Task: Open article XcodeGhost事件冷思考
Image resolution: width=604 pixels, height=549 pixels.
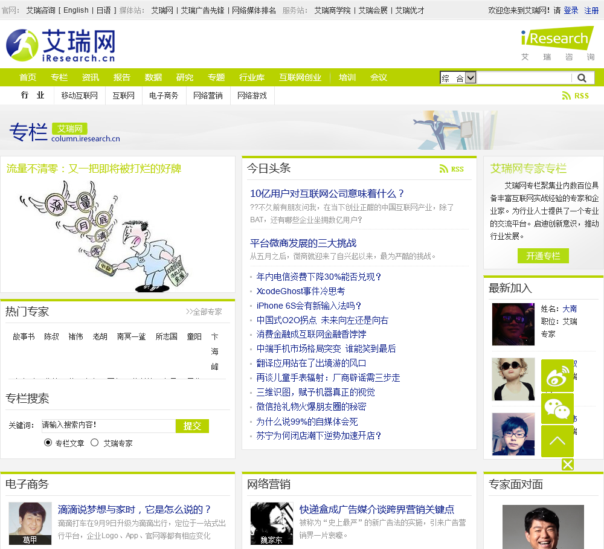Action: pos(300,291)
